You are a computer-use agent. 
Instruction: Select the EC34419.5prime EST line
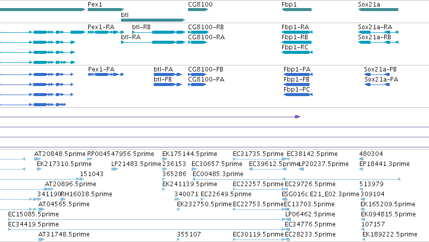pos(147,229)
